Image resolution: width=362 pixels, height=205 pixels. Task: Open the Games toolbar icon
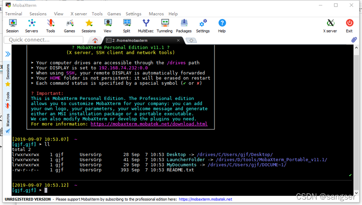click(x=69, y=26)
